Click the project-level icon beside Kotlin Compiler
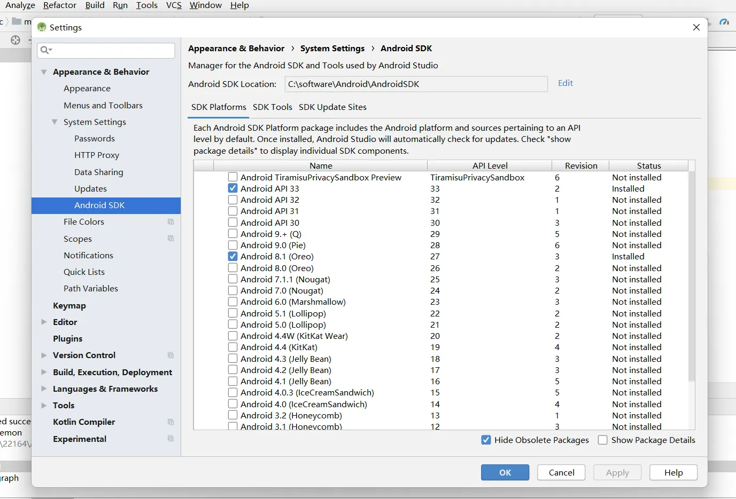 click(x=171, y=422)
